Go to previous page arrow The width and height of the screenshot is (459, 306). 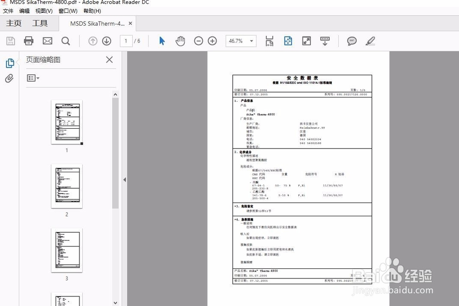point(93,41)
